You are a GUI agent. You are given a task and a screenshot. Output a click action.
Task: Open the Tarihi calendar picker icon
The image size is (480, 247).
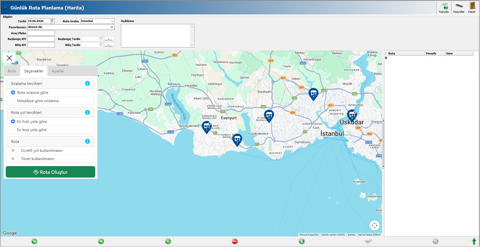52,21
